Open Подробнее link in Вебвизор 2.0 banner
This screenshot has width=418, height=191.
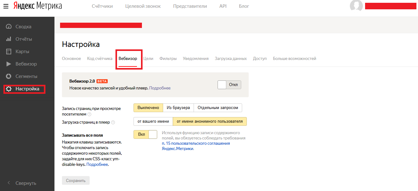click(x=160, y=88)
